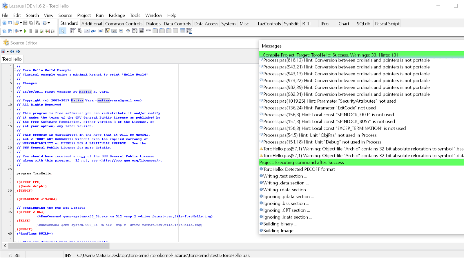This screenshot has height=258, width=464.
Task: Pick the TRadioGroup component icon
Action: (x=162, y=31)
